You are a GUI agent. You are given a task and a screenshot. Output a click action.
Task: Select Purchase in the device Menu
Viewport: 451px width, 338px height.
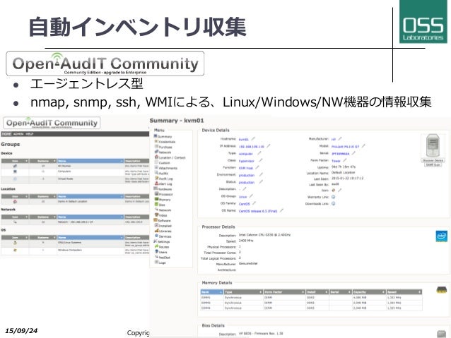(x=165, y=147)
